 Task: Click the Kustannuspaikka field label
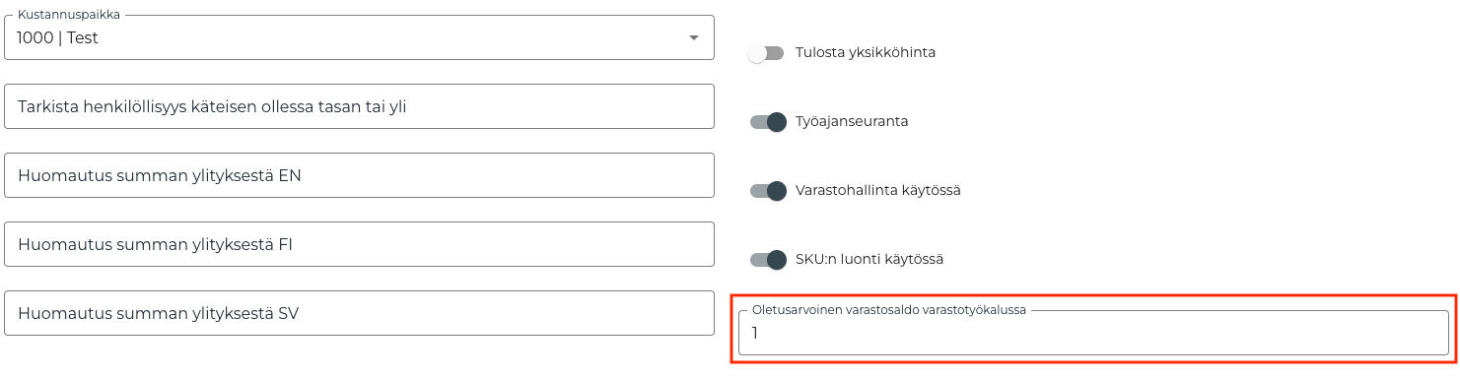tap(69, 15)
